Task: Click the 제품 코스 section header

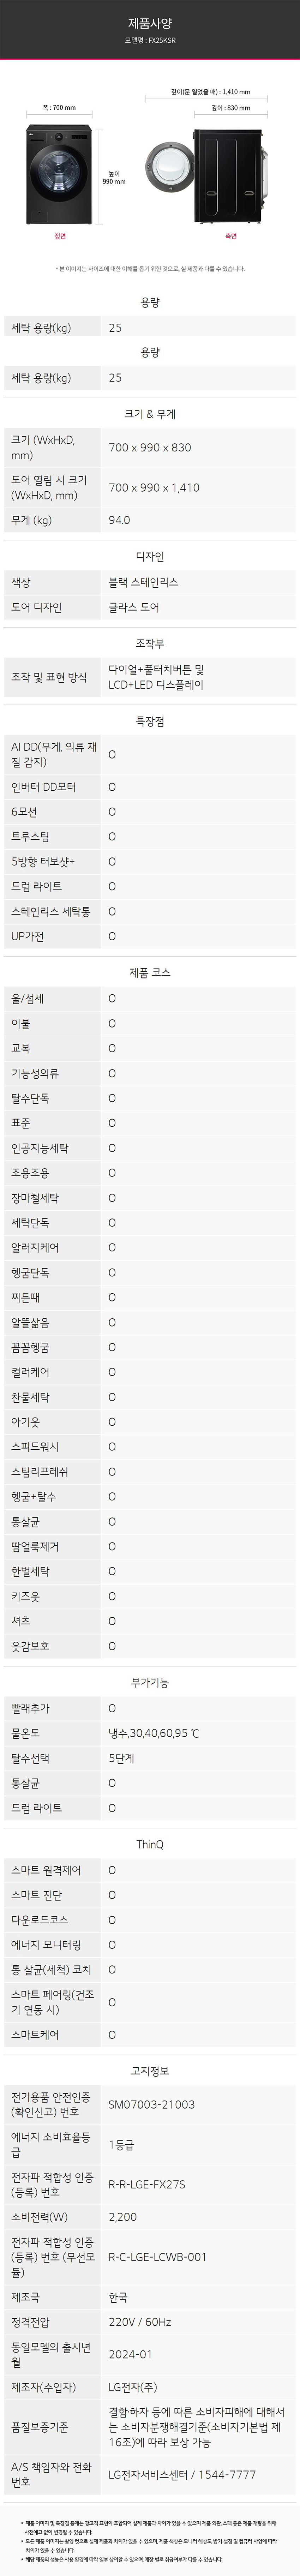Action: pyautogui.click(x=150, y=972)
